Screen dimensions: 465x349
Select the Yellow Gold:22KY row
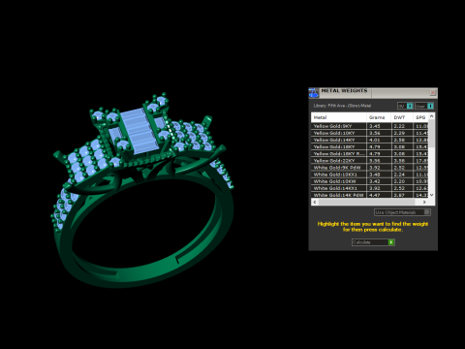[x=370, y=161]
